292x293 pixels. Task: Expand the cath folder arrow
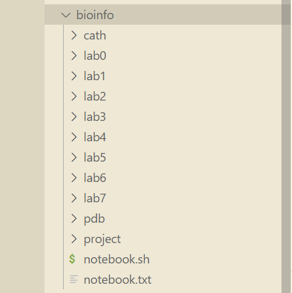click(x=74, y=35)
